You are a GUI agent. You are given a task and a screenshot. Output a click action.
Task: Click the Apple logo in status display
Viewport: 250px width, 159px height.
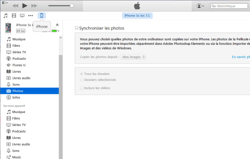[x=137, y=6]
